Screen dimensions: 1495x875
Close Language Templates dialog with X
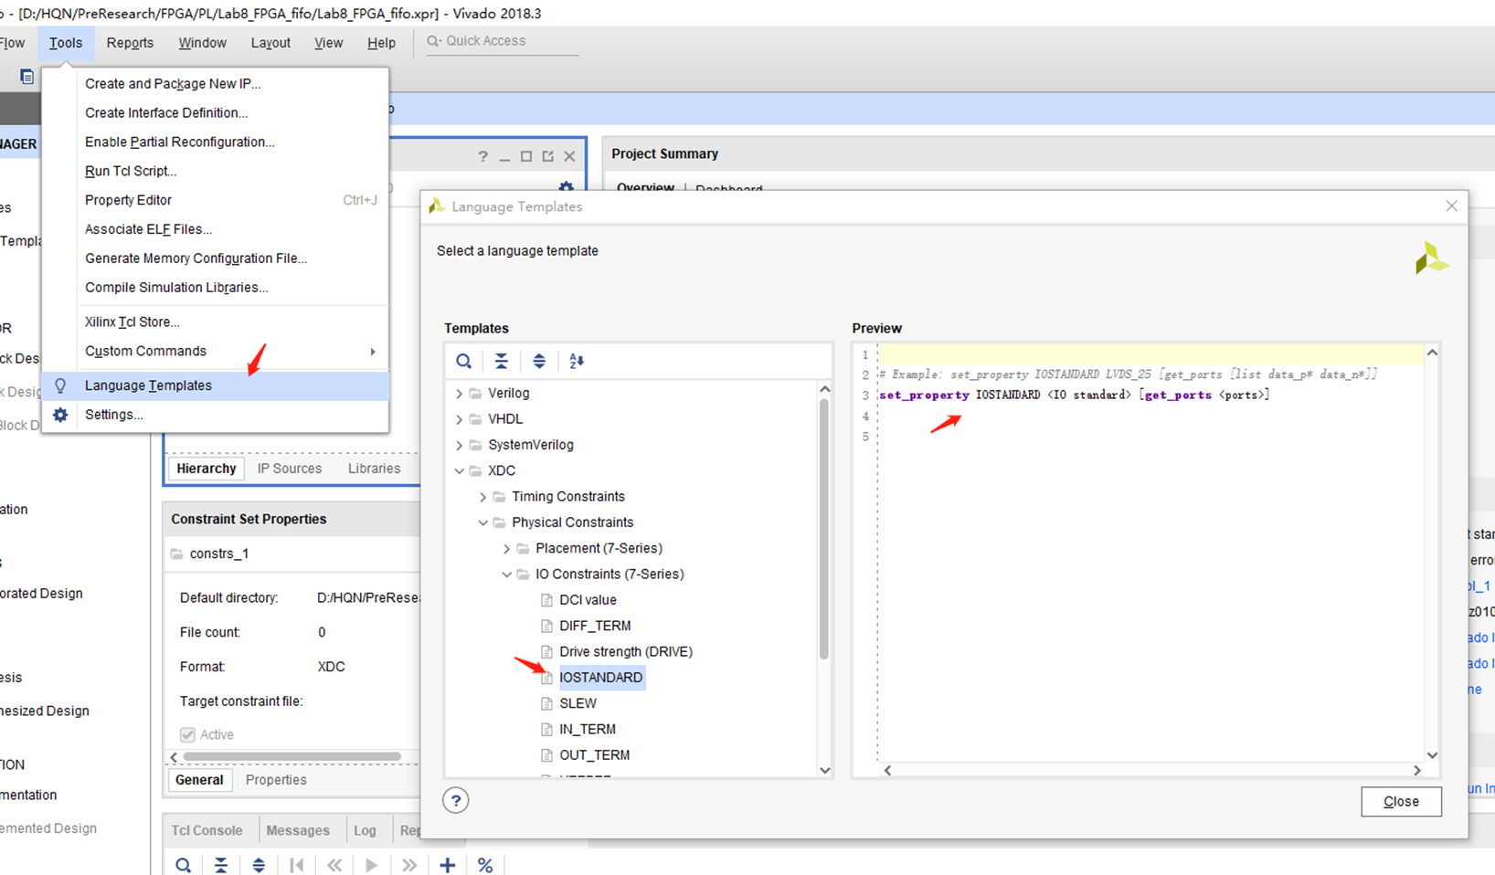point(1451,206)
